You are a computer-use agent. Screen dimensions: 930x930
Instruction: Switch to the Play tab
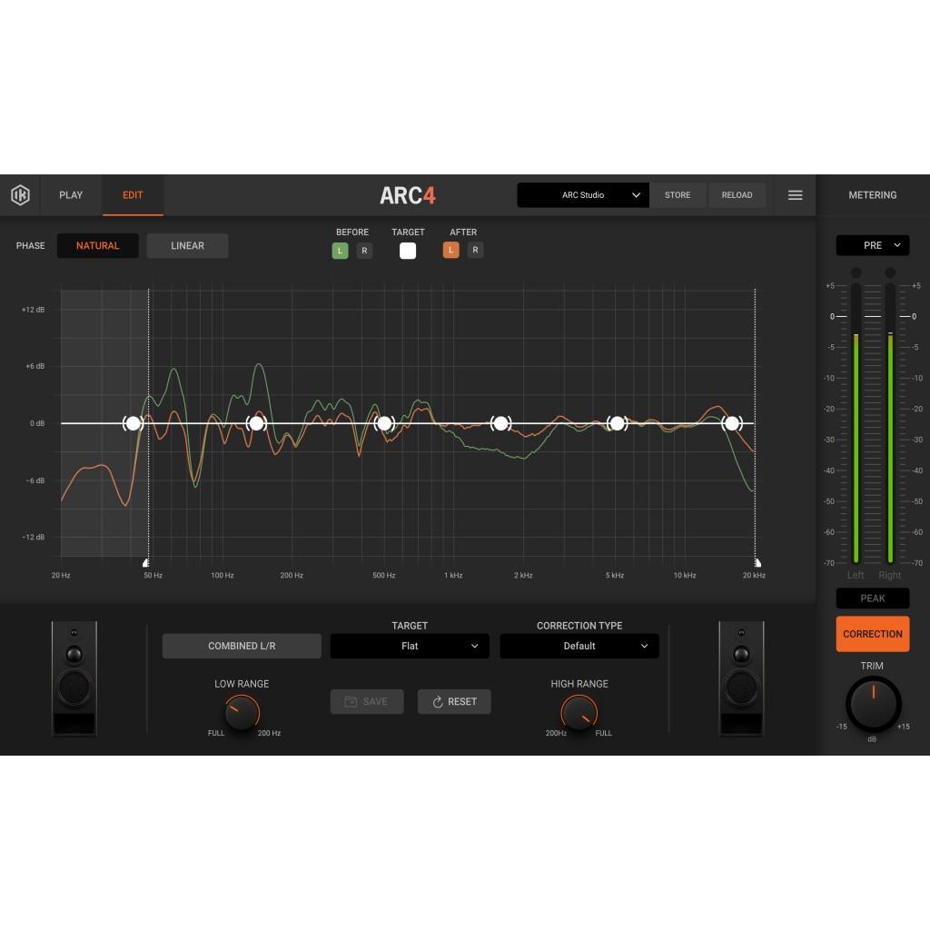point(71,195)
